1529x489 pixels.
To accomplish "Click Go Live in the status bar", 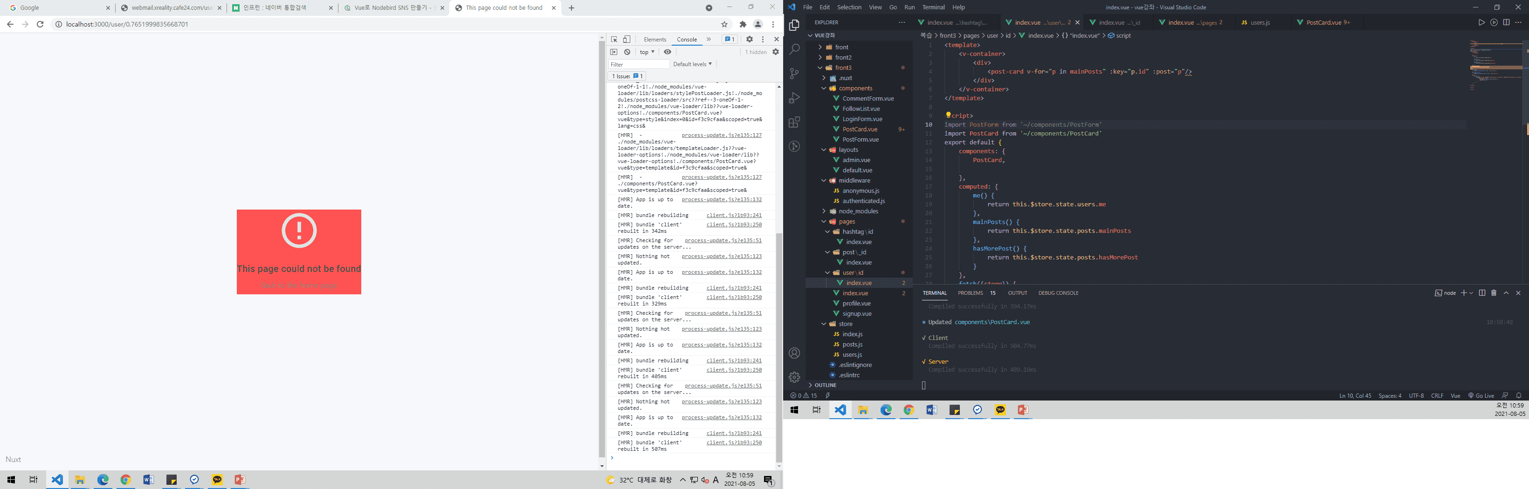I will click(x=1481, y=395).
